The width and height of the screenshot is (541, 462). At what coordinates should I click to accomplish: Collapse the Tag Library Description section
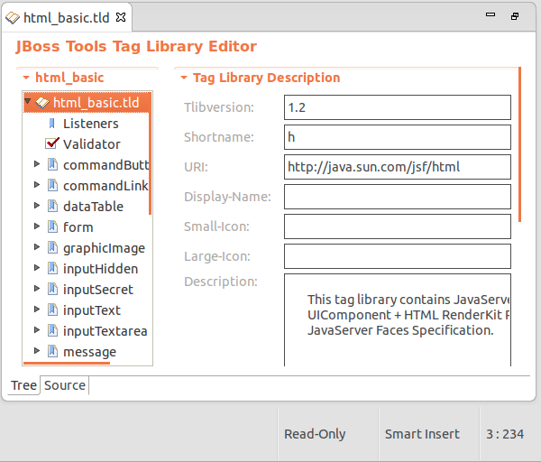pyautogui.click(x=184, y=78)
